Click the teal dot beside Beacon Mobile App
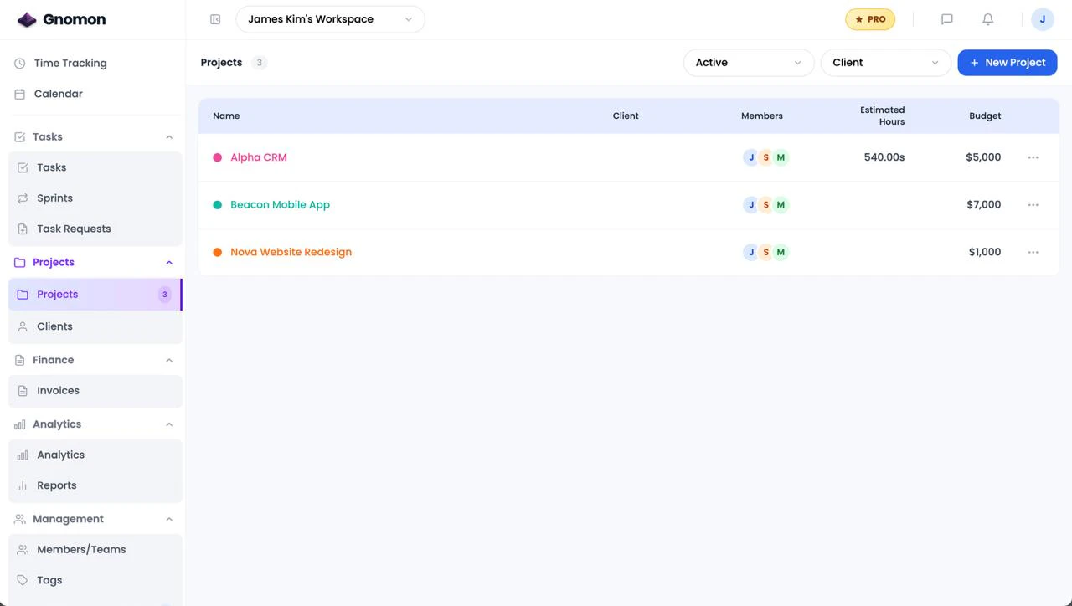This screenshot has height=606, width=1072. [x=218, y=205]
